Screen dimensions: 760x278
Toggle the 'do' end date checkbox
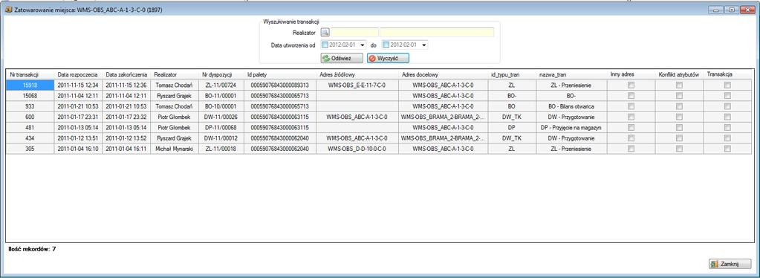(386, 45)
